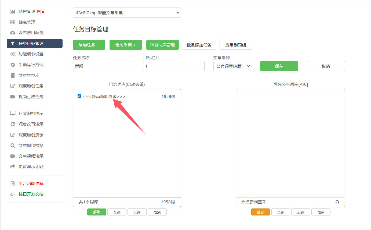Click the database icon beside 文章暂存库
This screenshot has height=230, width=371.
coord(13,76)
